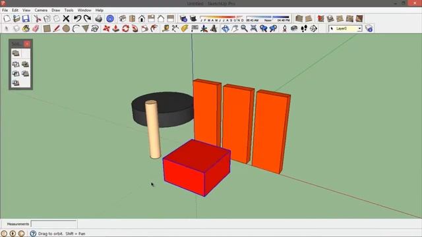Select the Paint Bucket tool

point(26,28)
